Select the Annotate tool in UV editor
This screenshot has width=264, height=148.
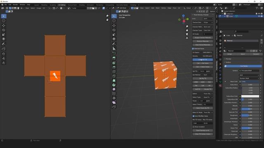click(x=4, y=44)
